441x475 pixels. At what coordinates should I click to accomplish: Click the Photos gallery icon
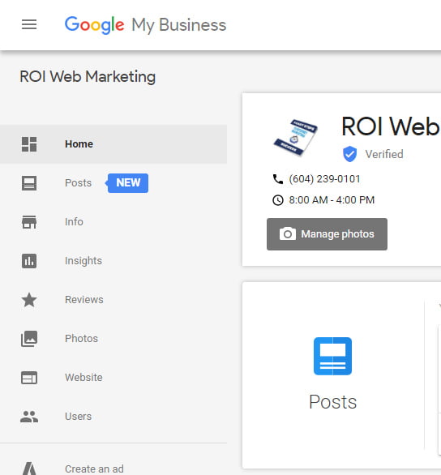coord(29,339)
